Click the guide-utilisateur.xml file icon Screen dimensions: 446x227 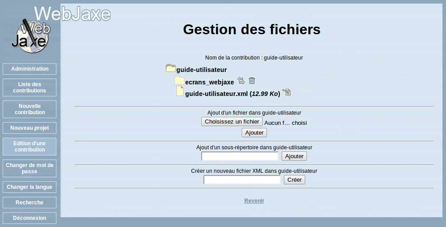180,91
